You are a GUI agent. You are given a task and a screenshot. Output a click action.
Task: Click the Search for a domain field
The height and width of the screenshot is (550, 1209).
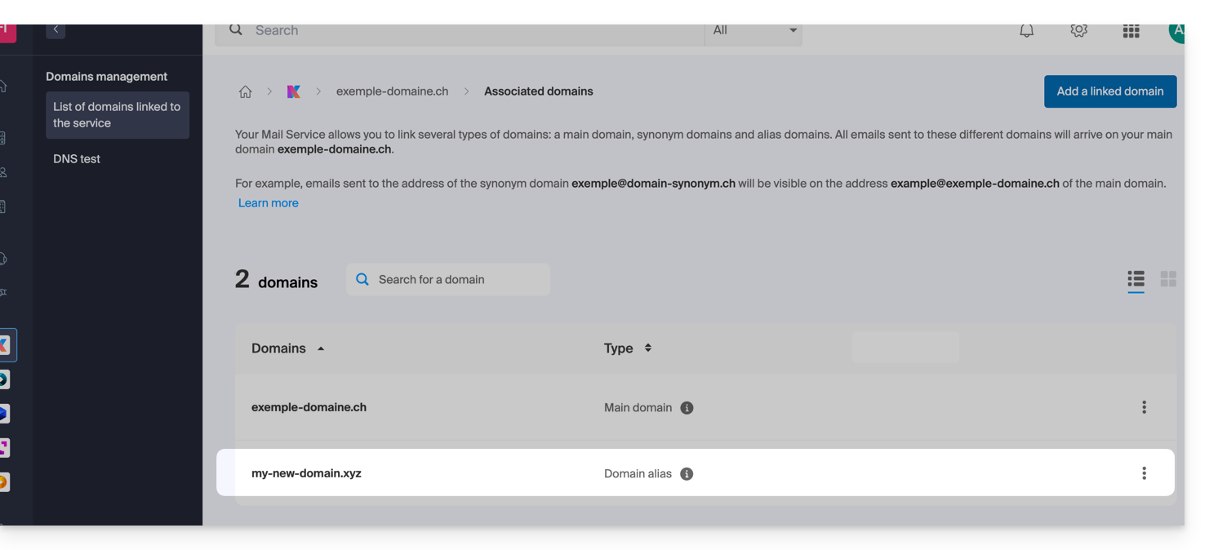pos(457,280)
